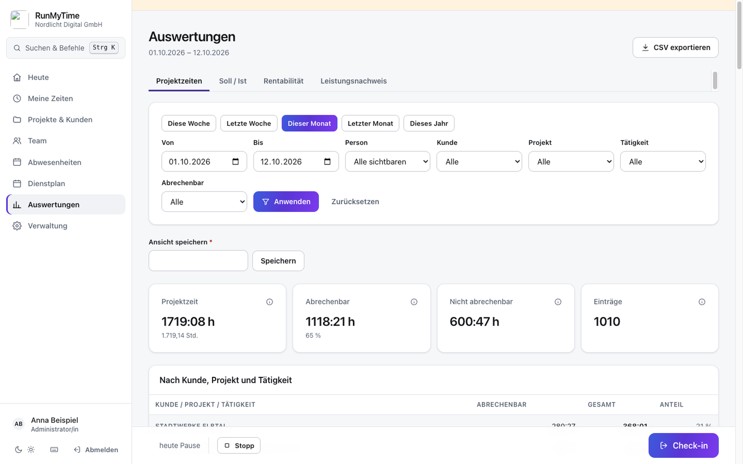743x464 pixels.
Task: Open the Tätigkeit dropdown
Action: [663, 162]
